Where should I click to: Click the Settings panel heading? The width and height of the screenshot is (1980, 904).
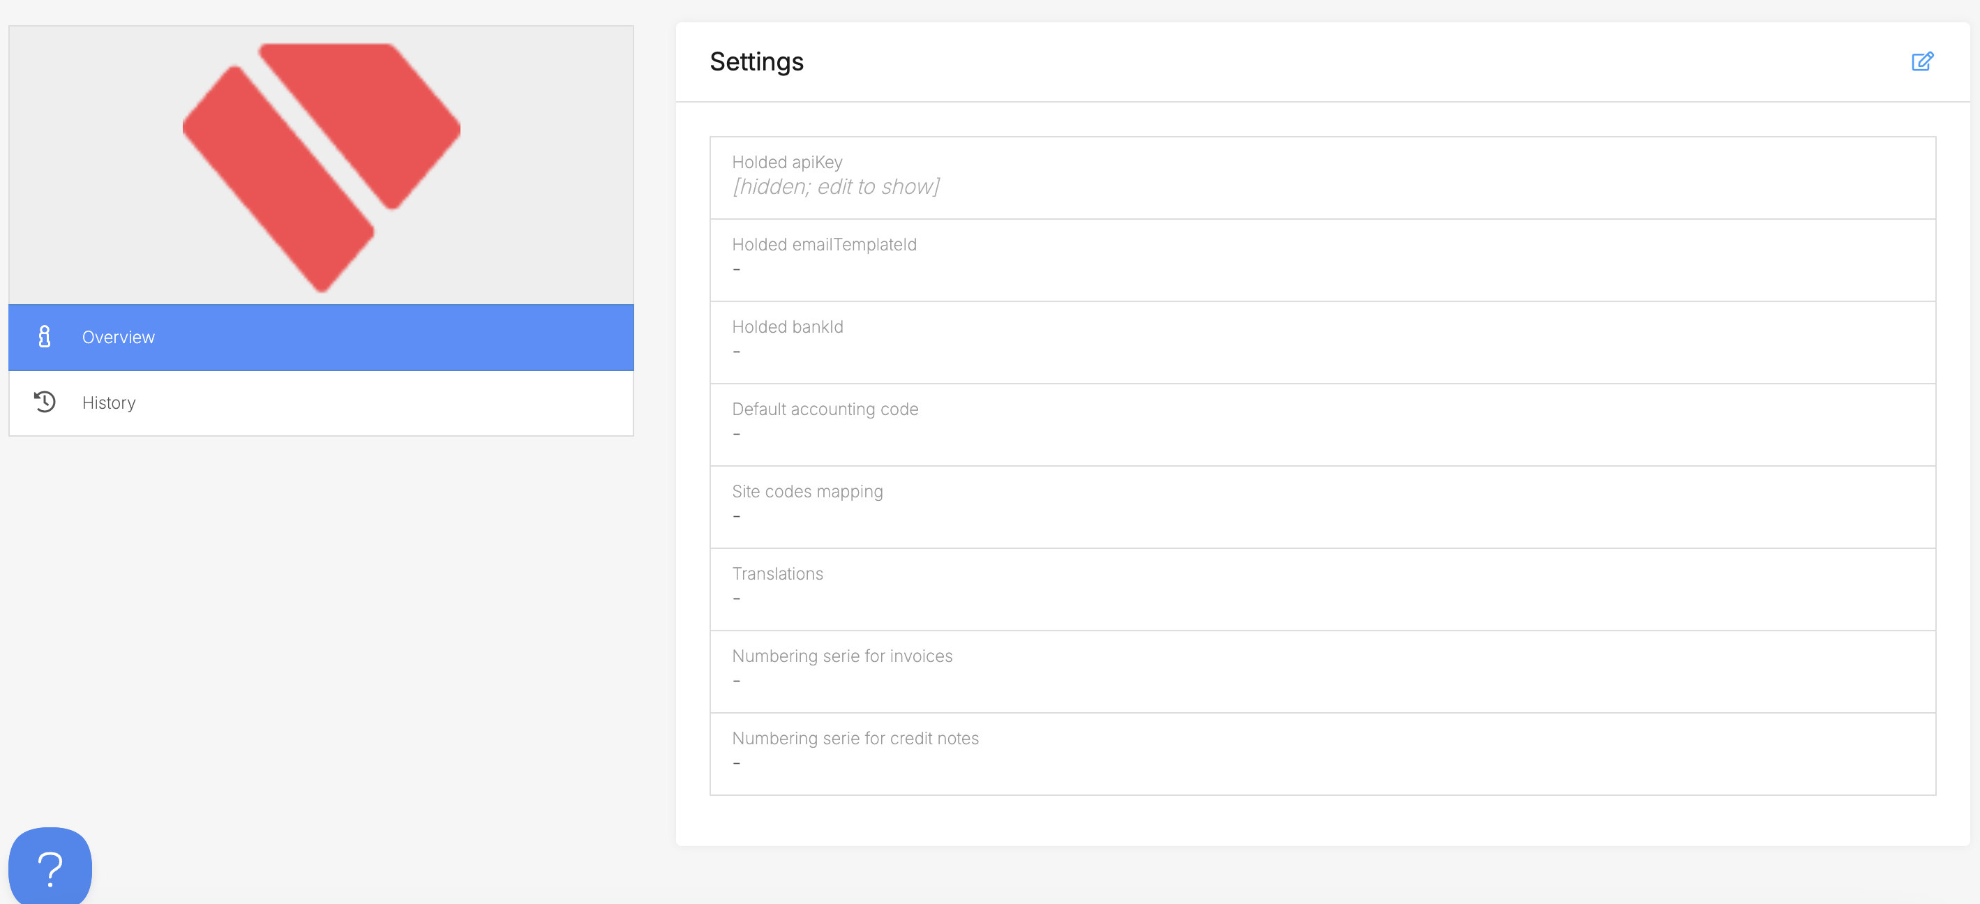[x=756, y=61]
